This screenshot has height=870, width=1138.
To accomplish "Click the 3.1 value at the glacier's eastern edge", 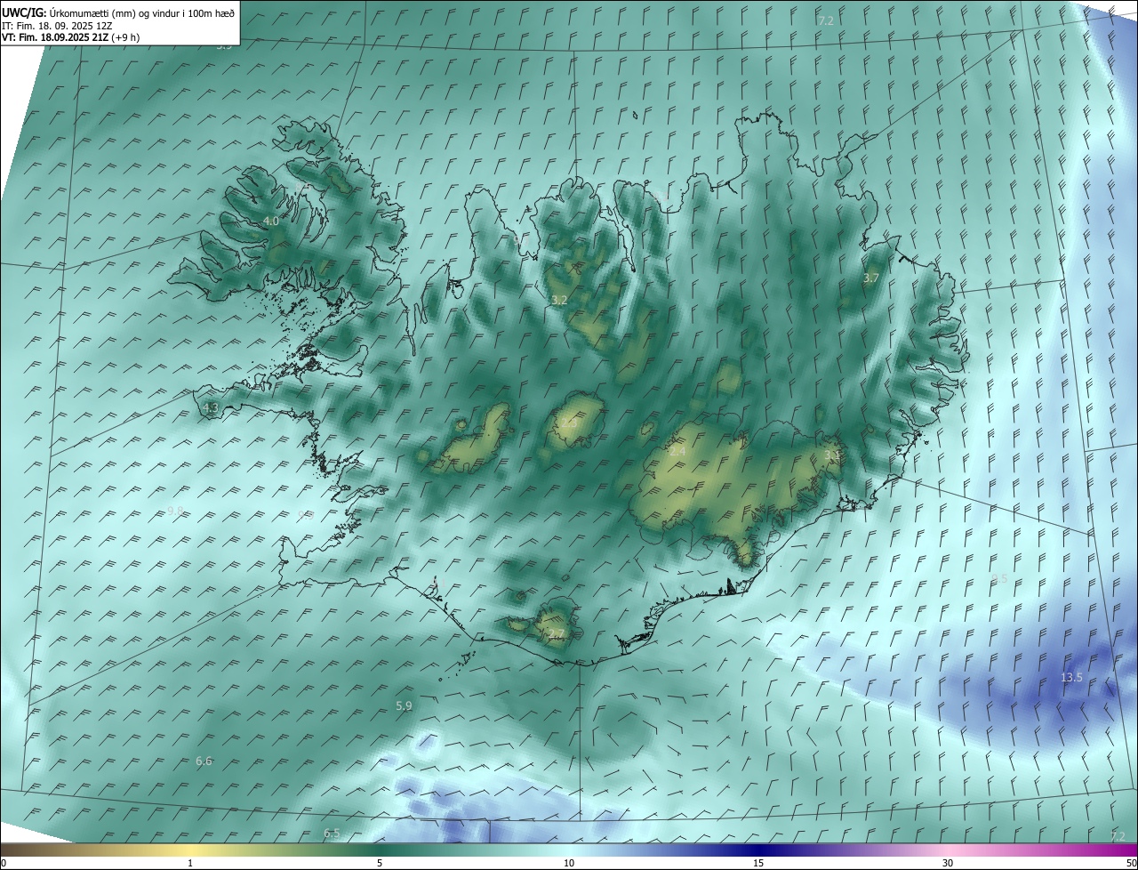I will coord(832,455).
